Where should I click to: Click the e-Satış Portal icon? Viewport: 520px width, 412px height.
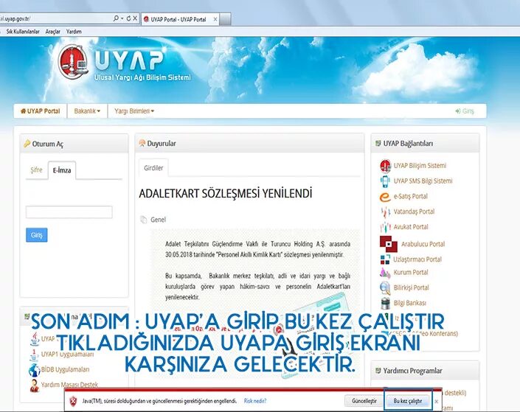tap(385, 197)
